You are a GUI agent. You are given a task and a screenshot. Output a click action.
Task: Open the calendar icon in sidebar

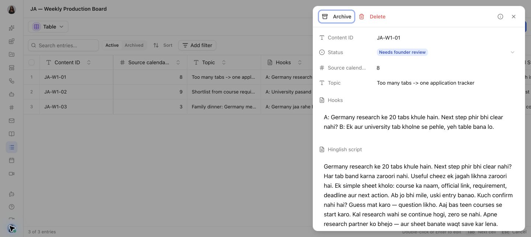tap(11, 160)
